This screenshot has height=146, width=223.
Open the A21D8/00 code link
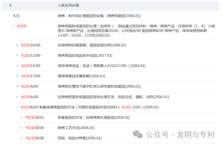tap(30, 107)
